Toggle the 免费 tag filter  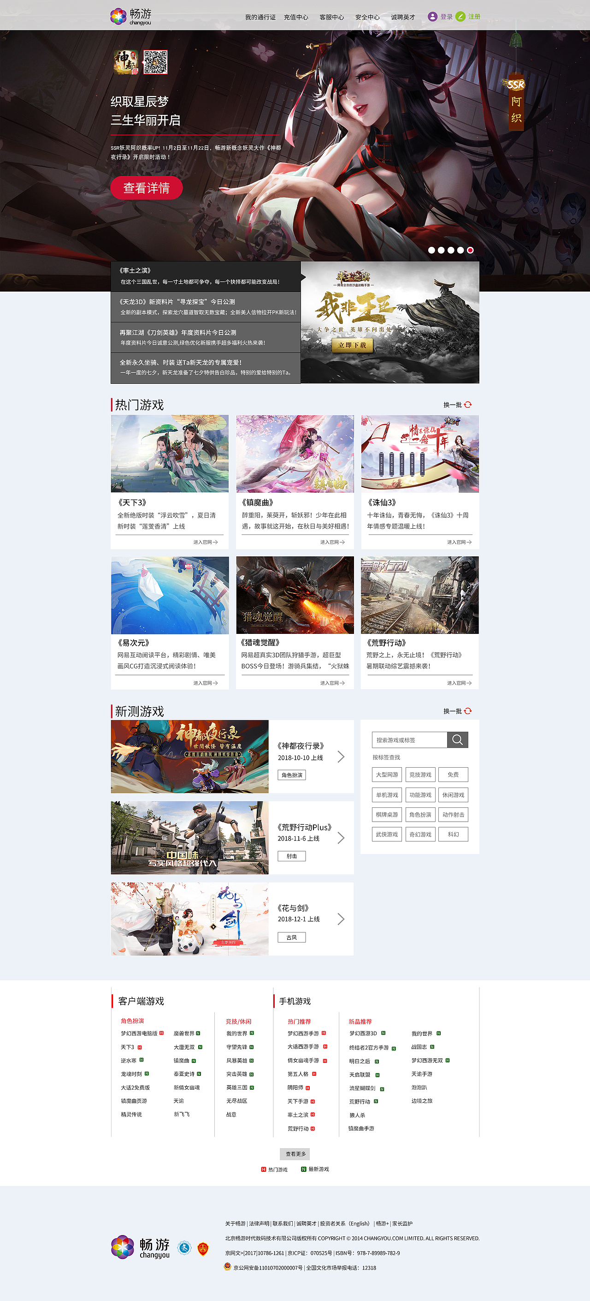[x=453, y=774]
